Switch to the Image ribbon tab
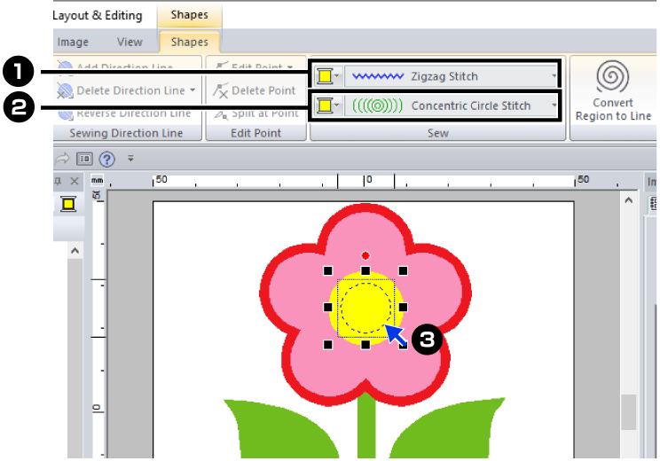This screenshot has width=660, height=461. pos(73,42)
